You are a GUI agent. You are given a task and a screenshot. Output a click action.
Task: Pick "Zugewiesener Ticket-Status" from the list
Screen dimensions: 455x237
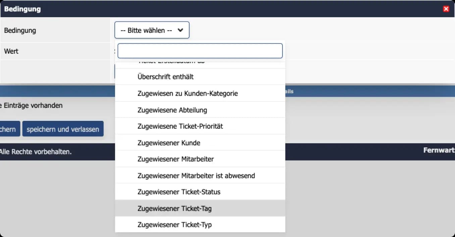pyautogui.click(x=179, y=192)
